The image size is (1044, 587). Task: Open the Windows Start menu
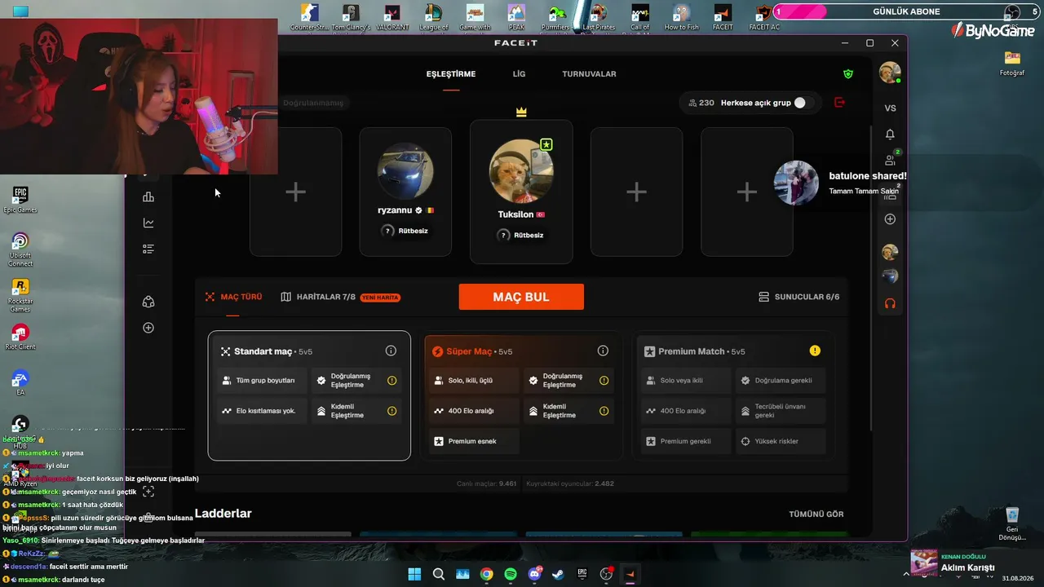click(x=414, y=574)
